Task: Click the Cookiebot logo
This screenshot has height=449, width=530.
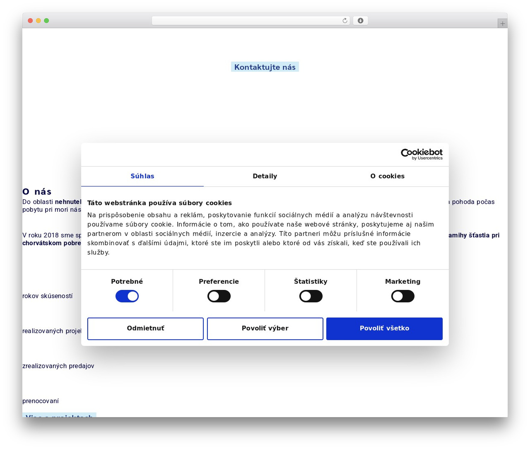Action: point(422,154)
